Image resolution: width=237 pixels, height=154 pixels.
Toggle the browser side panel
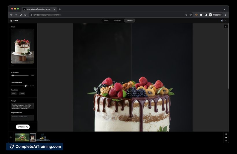coord(206,15)
